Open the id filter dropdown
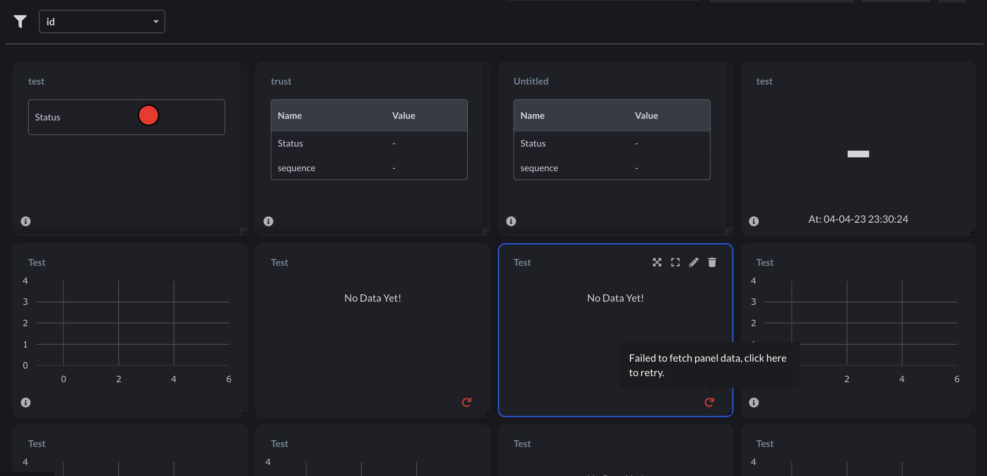The height and width of the screenshot is (476, 987). (102, 22)
